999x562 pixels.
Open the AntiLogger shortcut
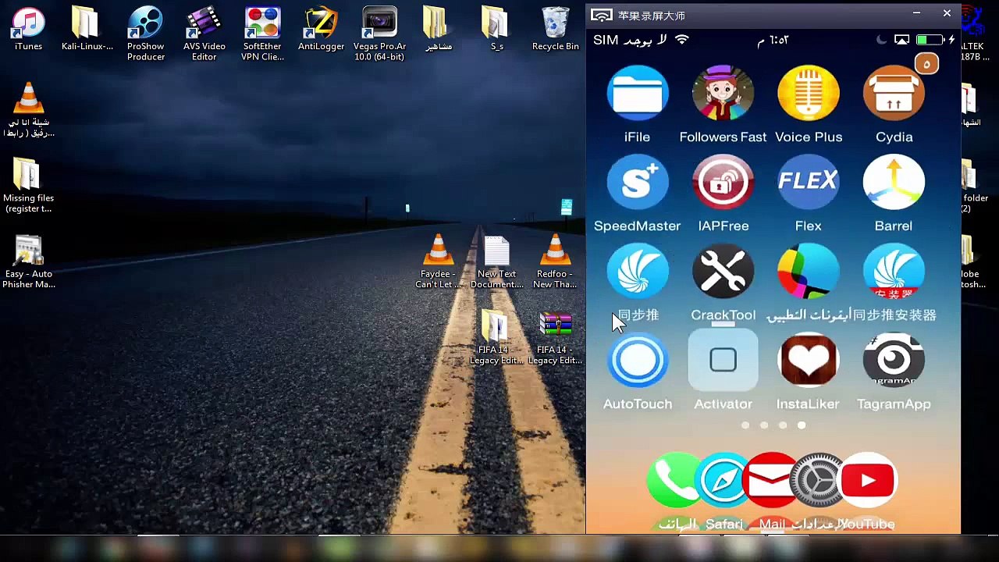321,29
